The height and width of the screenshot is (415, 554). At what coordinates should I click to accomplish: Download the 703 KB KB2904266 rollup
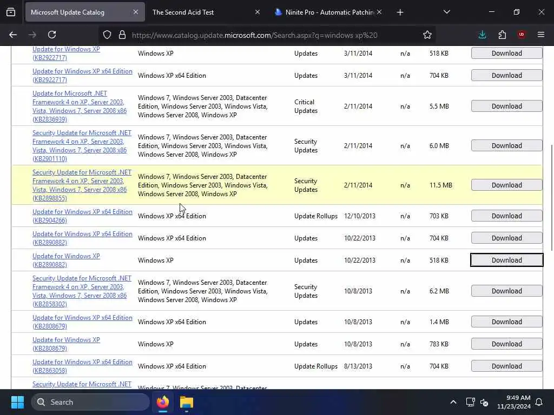tap(506, 216)
